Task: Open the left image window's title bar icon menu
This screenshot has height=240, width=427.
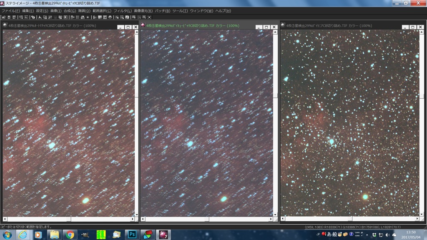Action: (5, 25)
